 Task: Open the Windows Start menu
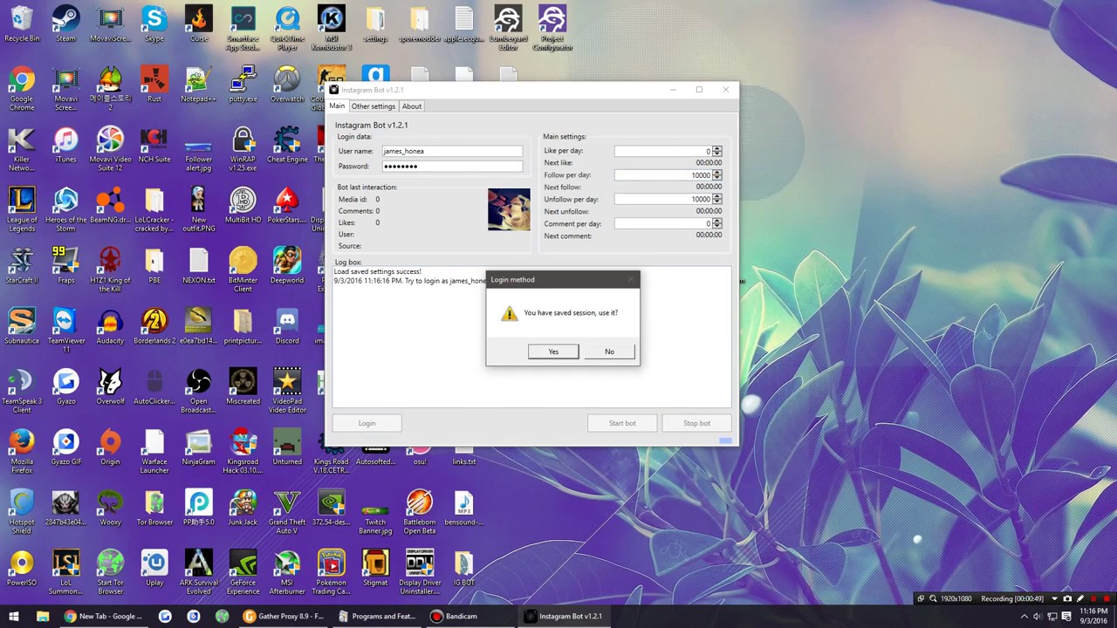(14, 617)
